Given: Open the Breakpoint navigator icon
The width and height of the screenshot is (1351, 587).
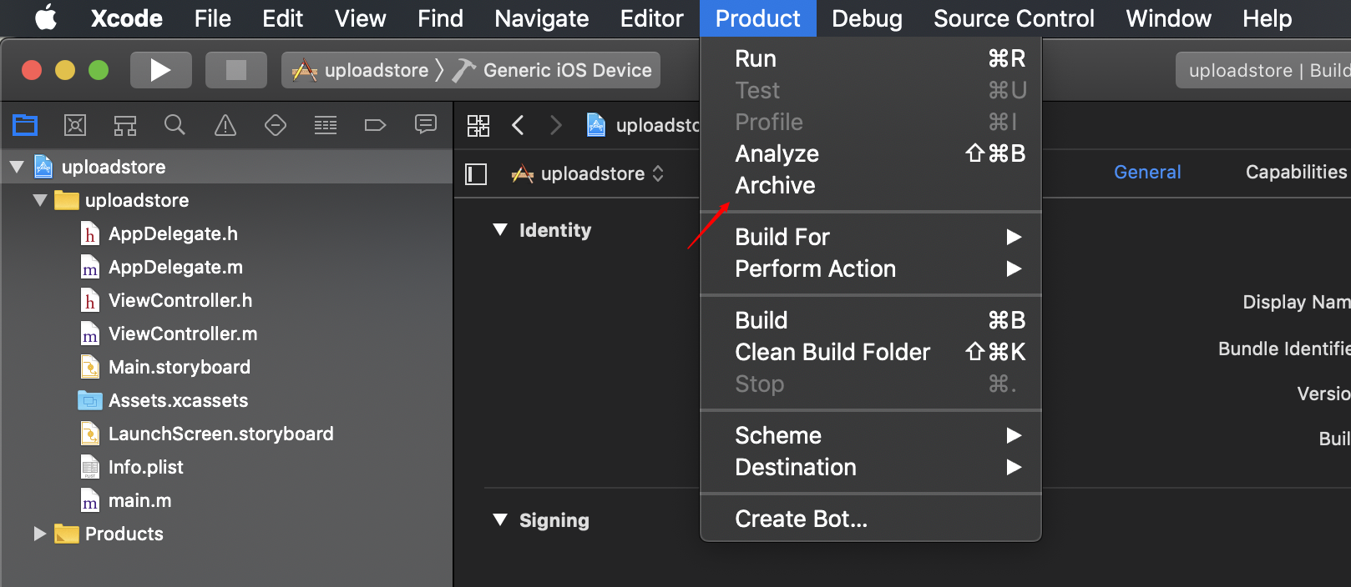Looking at the screenshot, I should coord(376,125).
